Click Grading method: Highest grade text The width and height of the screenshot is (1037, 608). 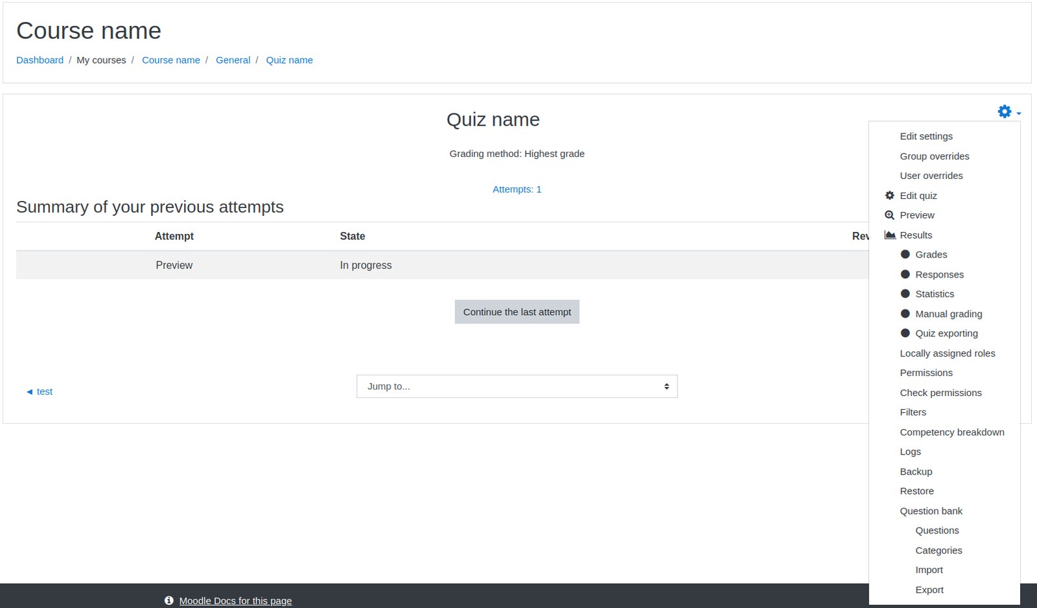coord(517,154)
